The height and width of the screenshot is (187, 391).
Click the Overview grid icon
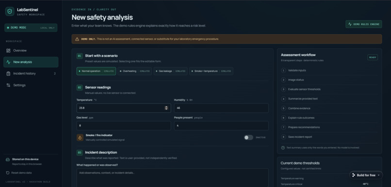[x=8, y=51]
